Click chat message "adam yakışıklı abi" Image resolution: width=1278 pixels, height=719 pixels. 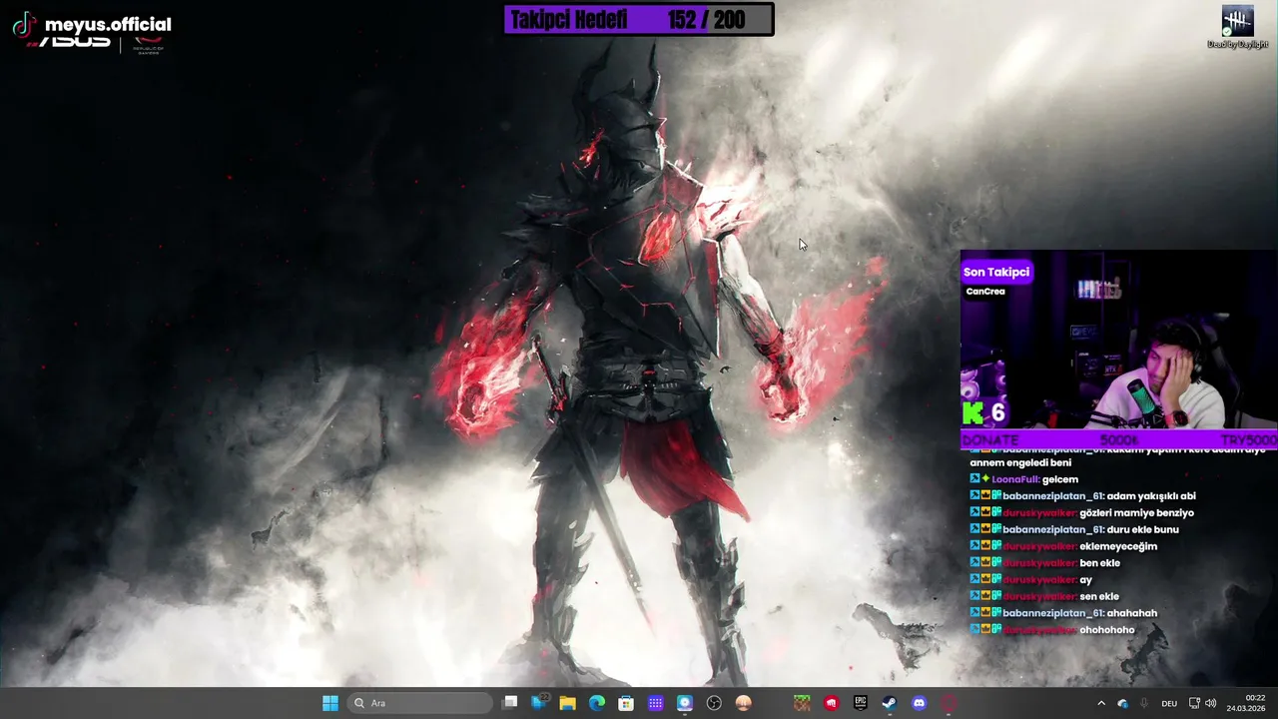point(1151,495)
